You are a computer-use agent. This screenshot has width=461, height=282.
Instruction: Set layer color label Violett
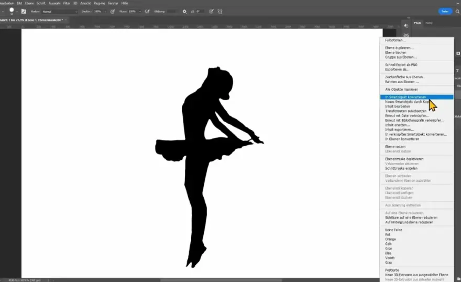[416, 258]
